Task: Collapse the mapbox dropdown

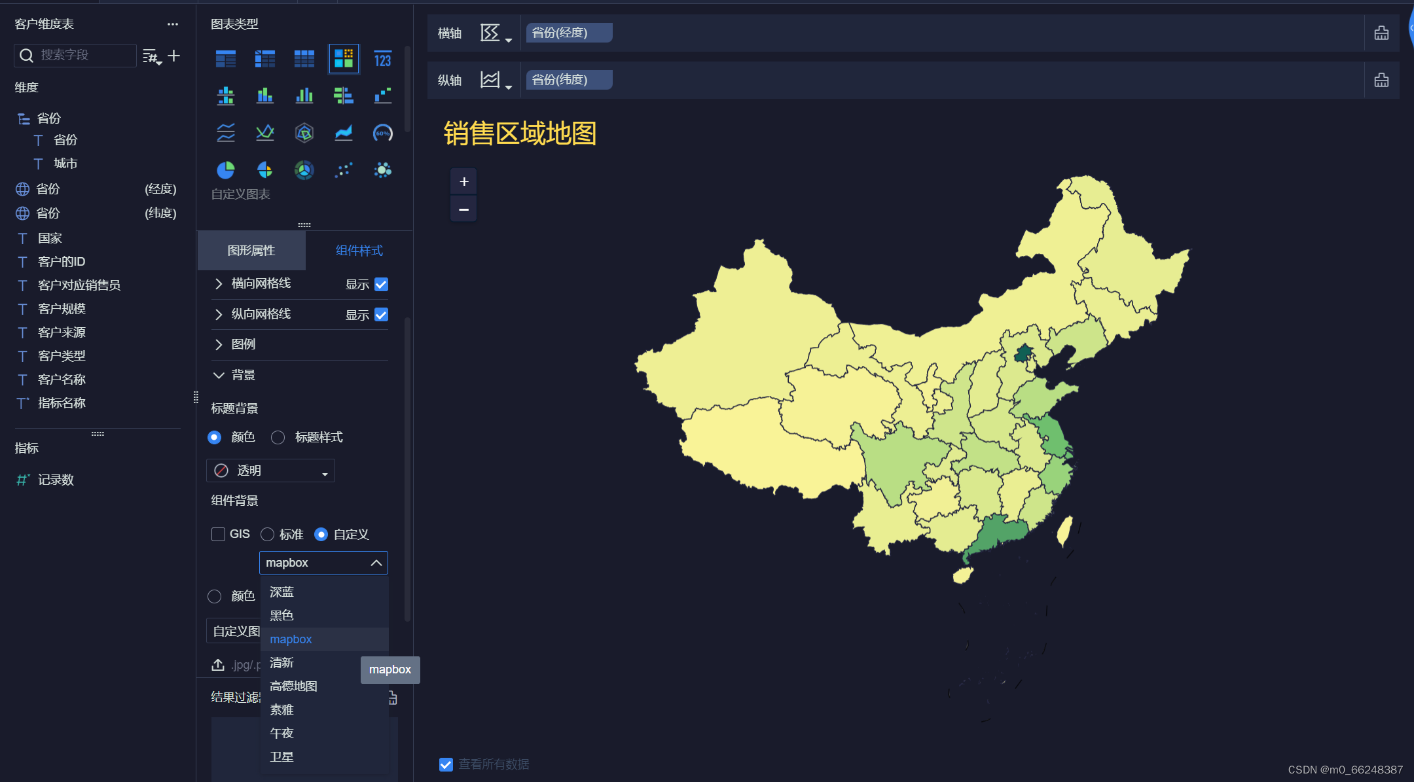Action: point(376,563)
